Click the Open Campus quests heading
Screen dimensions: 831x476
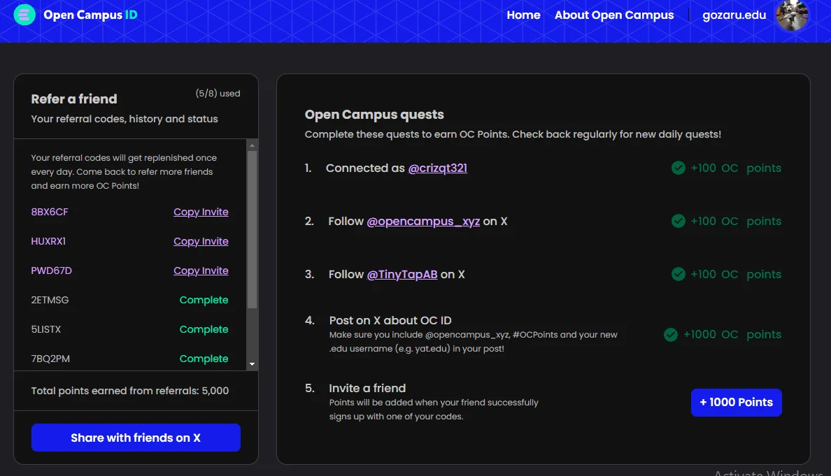374,115
